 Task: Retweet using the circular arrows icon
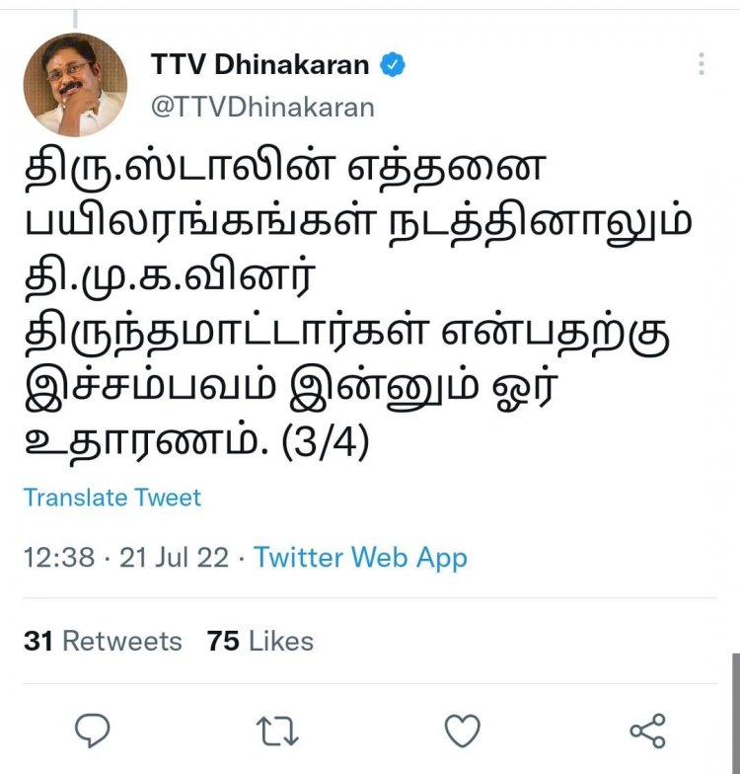point(277,731)
